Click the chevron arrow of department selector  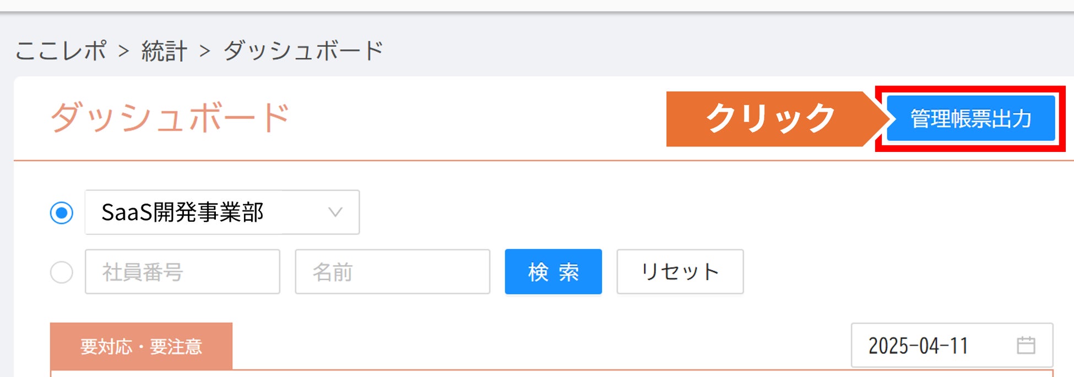coord(335,212)
